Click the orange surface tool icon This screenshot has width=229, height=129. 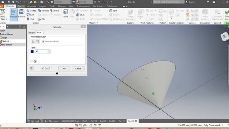[x=188, y=15]
